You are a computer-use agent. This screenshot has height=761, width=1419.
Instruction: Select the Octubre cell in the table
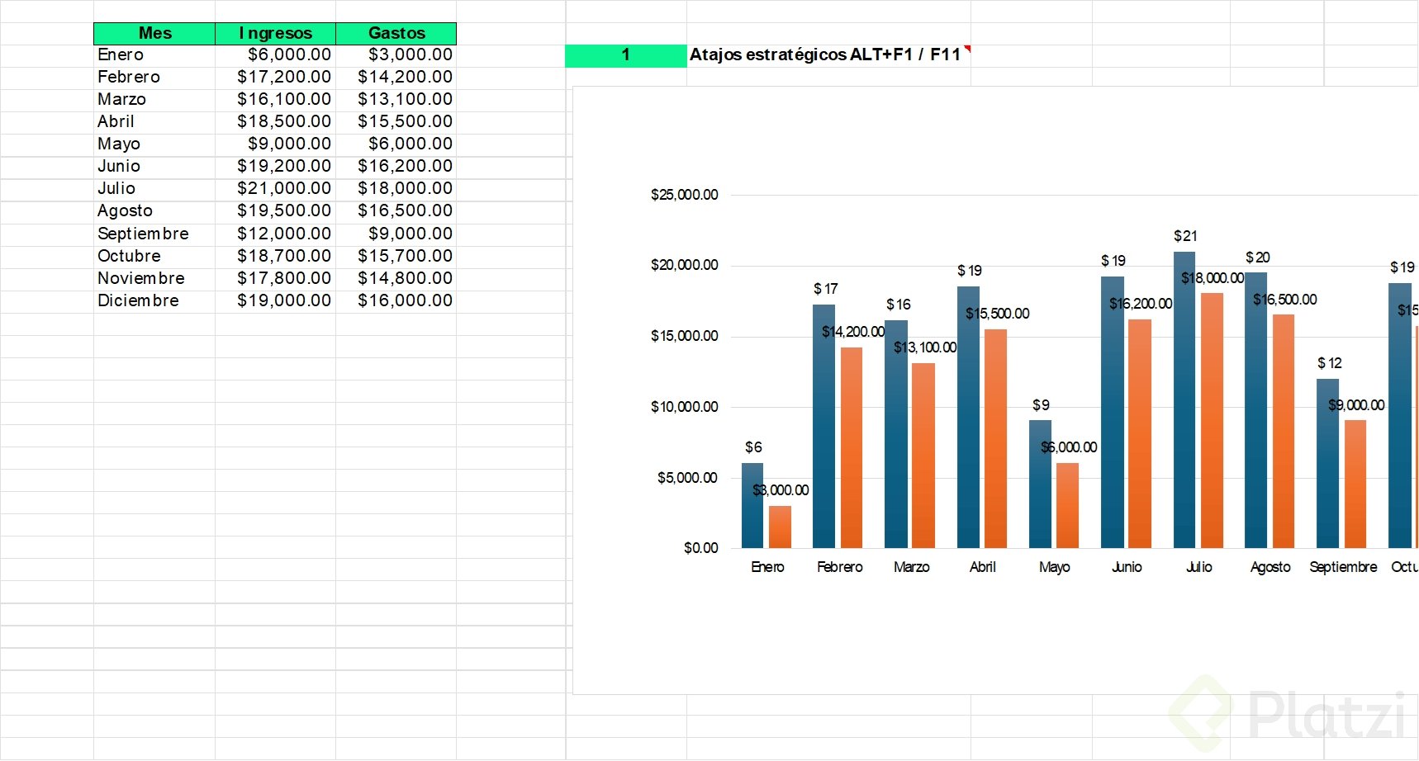coord(154,257)
